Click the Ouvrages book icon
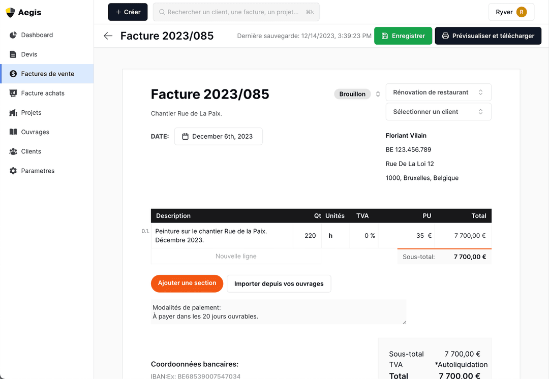 pos(13,132)
